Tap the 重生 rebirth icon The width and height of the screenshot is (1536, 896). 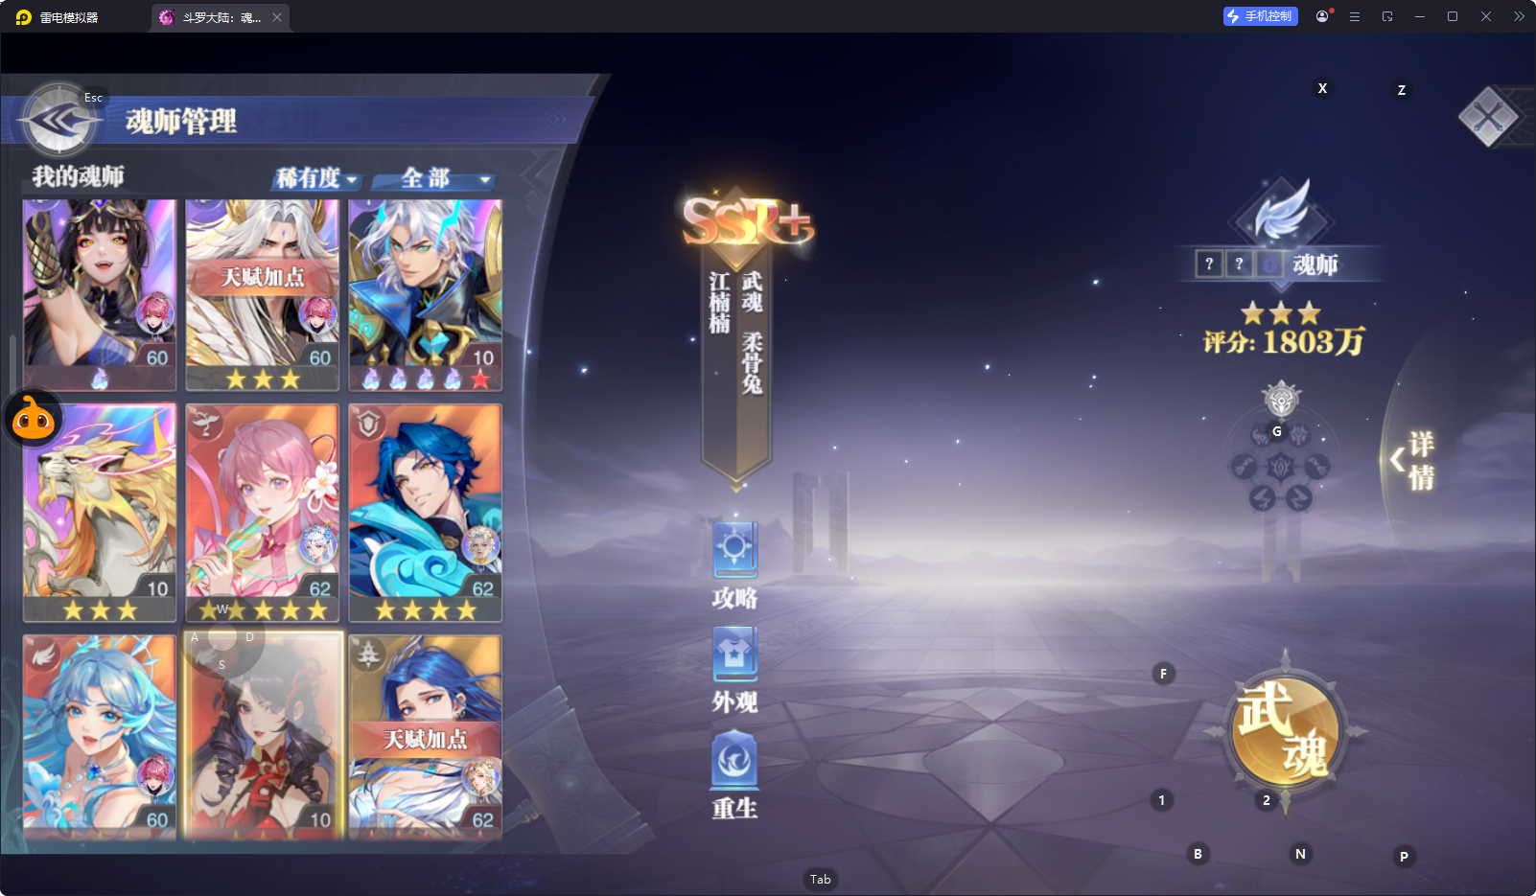pyautogui.click(x=735, y=760)
